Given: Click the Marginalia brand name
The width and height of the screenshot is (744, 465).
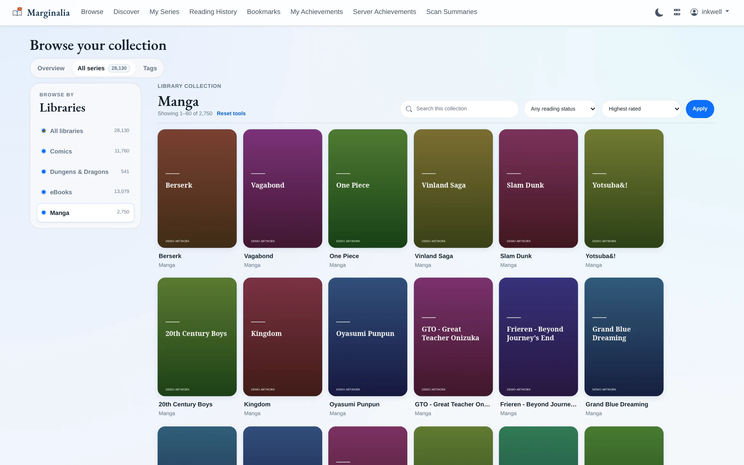Looking at the screenshot, I should [x=49, y=13].
